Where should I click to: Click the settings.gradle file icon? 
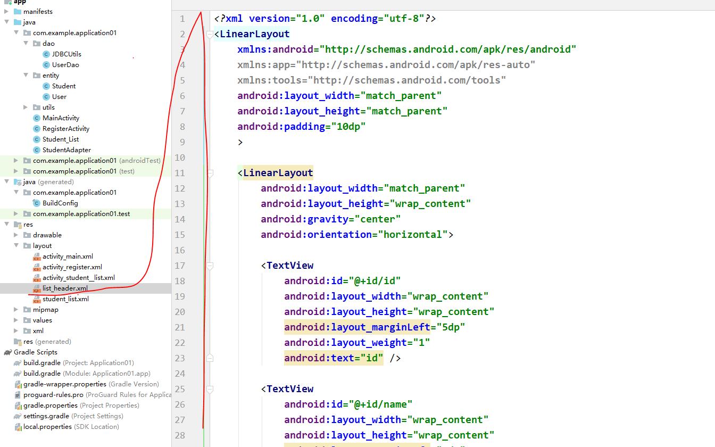18,416
